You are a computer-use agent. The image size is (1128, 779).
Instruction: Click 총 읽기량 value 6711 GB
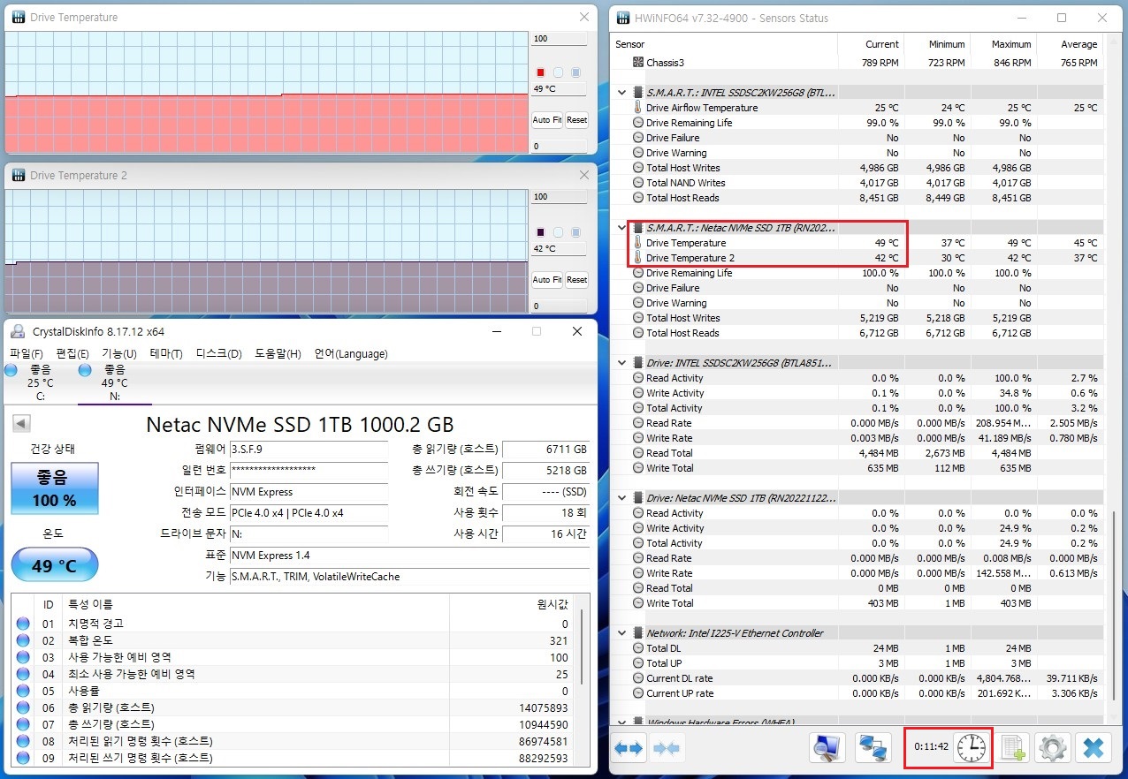pyautogui.click(x=545, y=450)
